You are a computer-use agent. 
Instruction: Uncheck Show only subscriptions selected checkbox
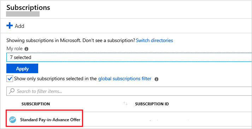click(x=10, y=79)
